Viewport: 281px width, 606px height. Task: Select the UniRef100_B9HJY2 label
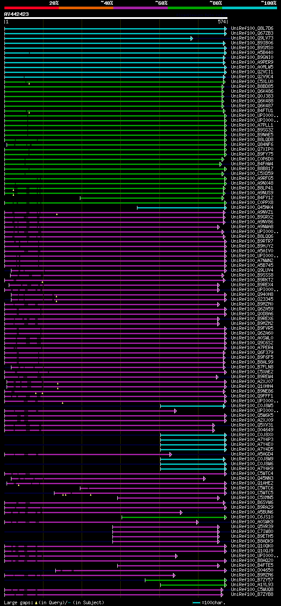click(x=252, y=246)
